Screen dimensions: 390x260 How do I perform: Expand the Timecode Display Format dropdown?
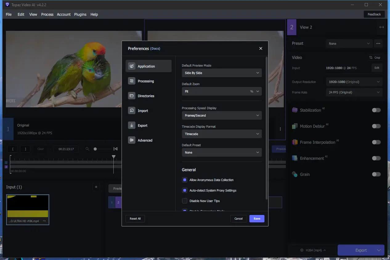(222, 134)
